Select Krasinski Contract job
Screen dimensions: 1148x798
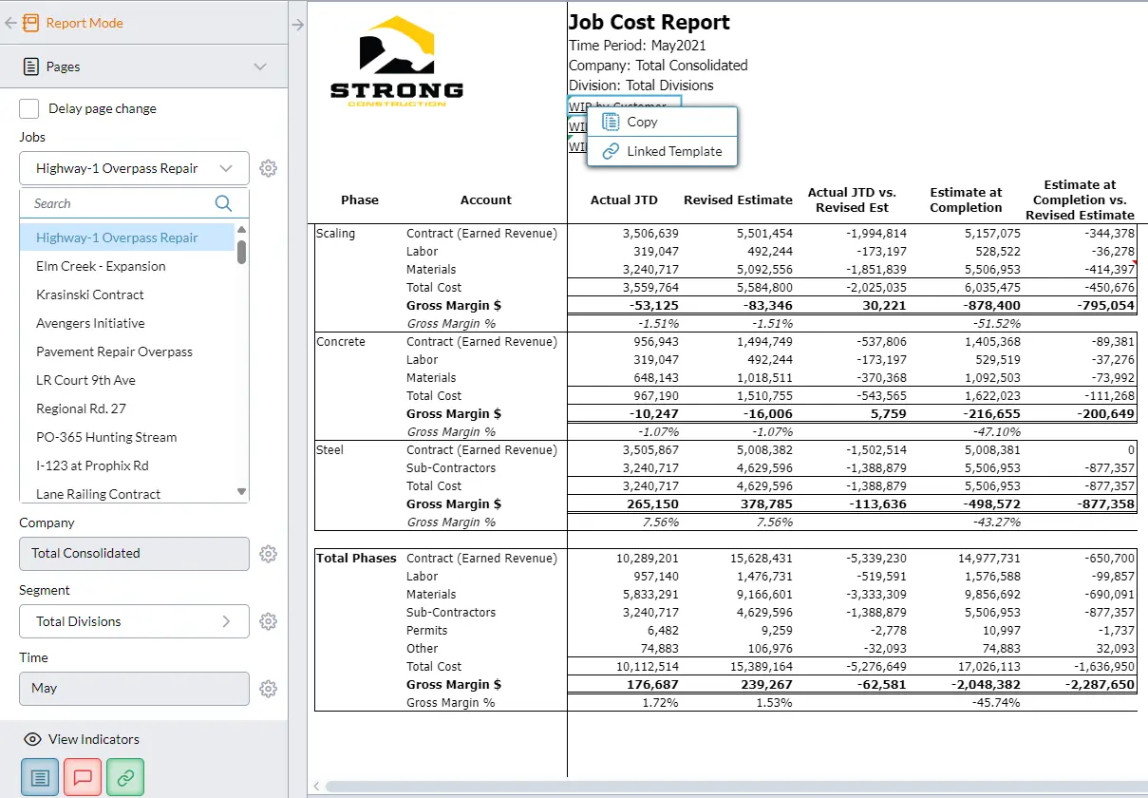(127, 294)
